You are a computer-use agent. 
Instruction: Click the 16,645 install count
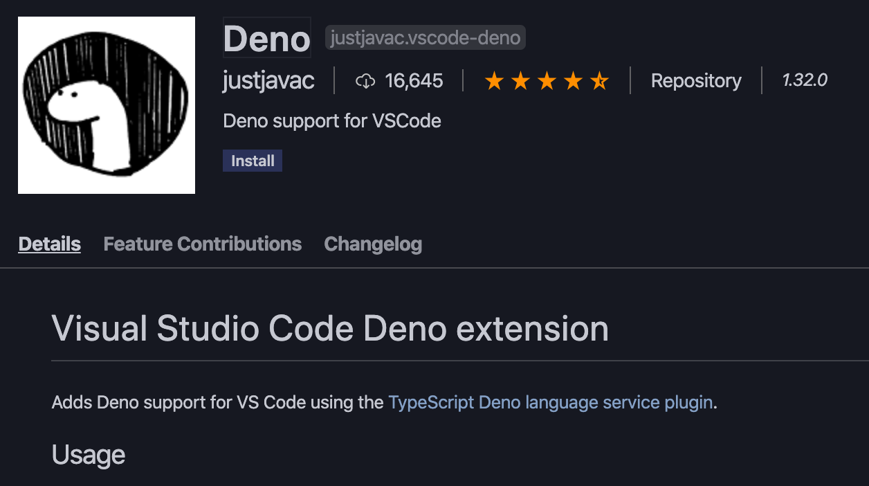(x=414, y=81)
